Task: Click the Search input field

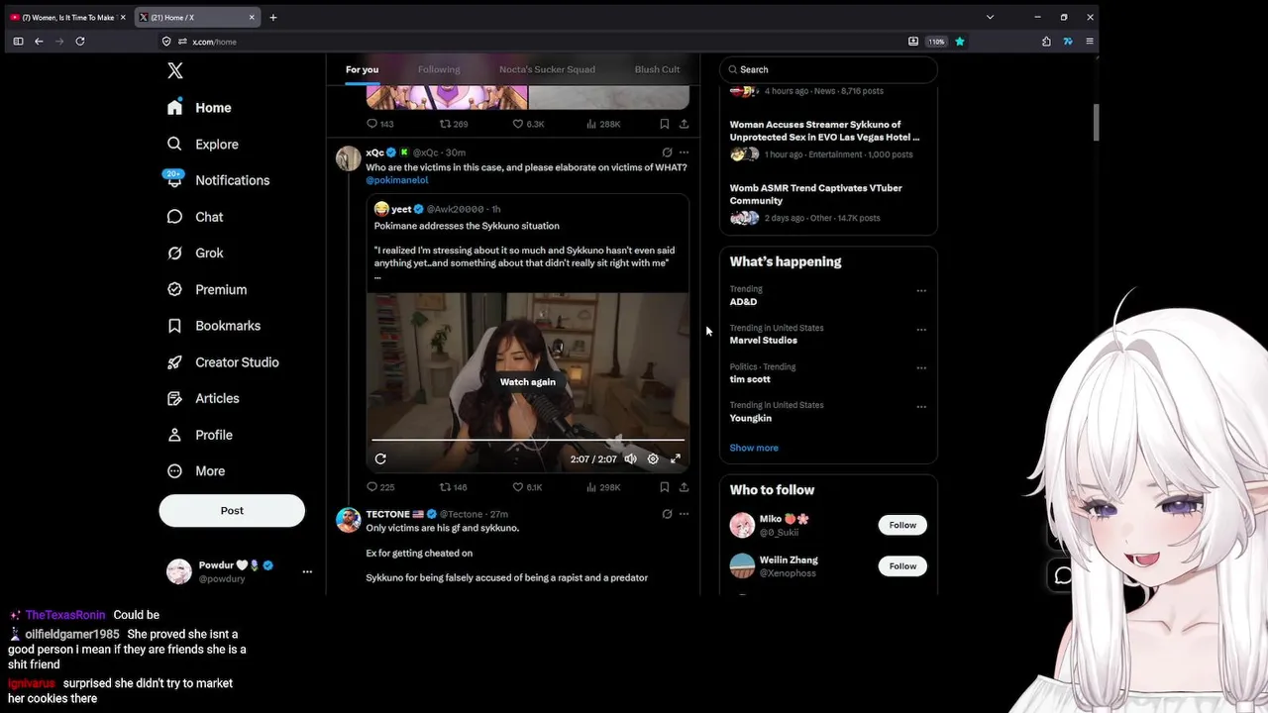Action: [x=828, y=69]
